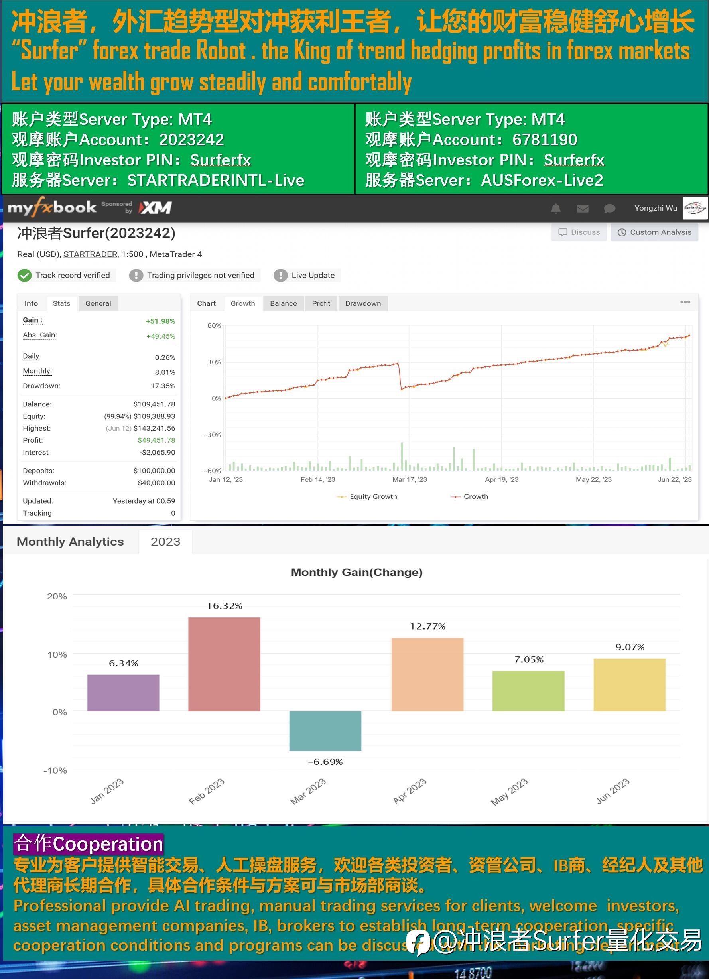Open the STARTRADER broker link
The width and height of the screenshot is (709, 979).
coord(91,254)
